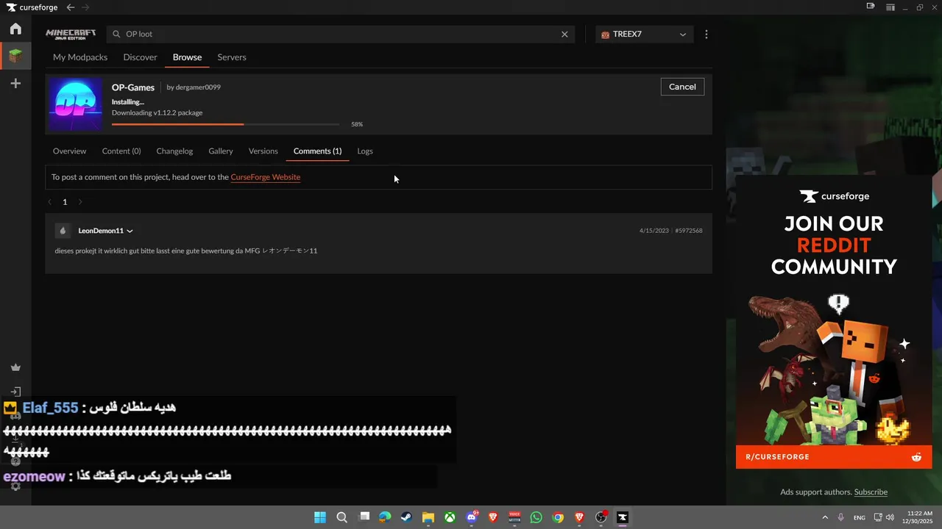Follow the CurseForge Website link
The height and width of the screenshot is (529, 942).
(x=266, y=177)
